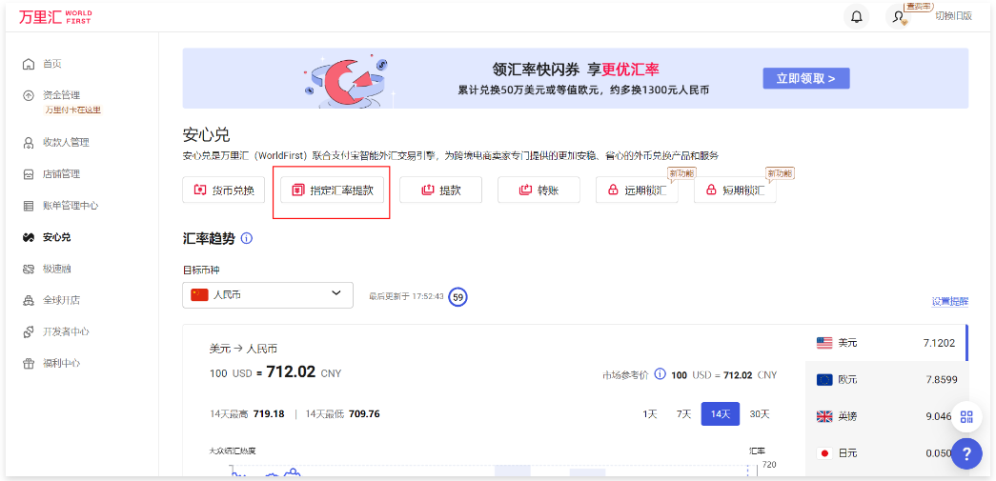This screenshot has width=996, height=481.
Task: Select the 14天 chart range
Action: pos(721,413)
